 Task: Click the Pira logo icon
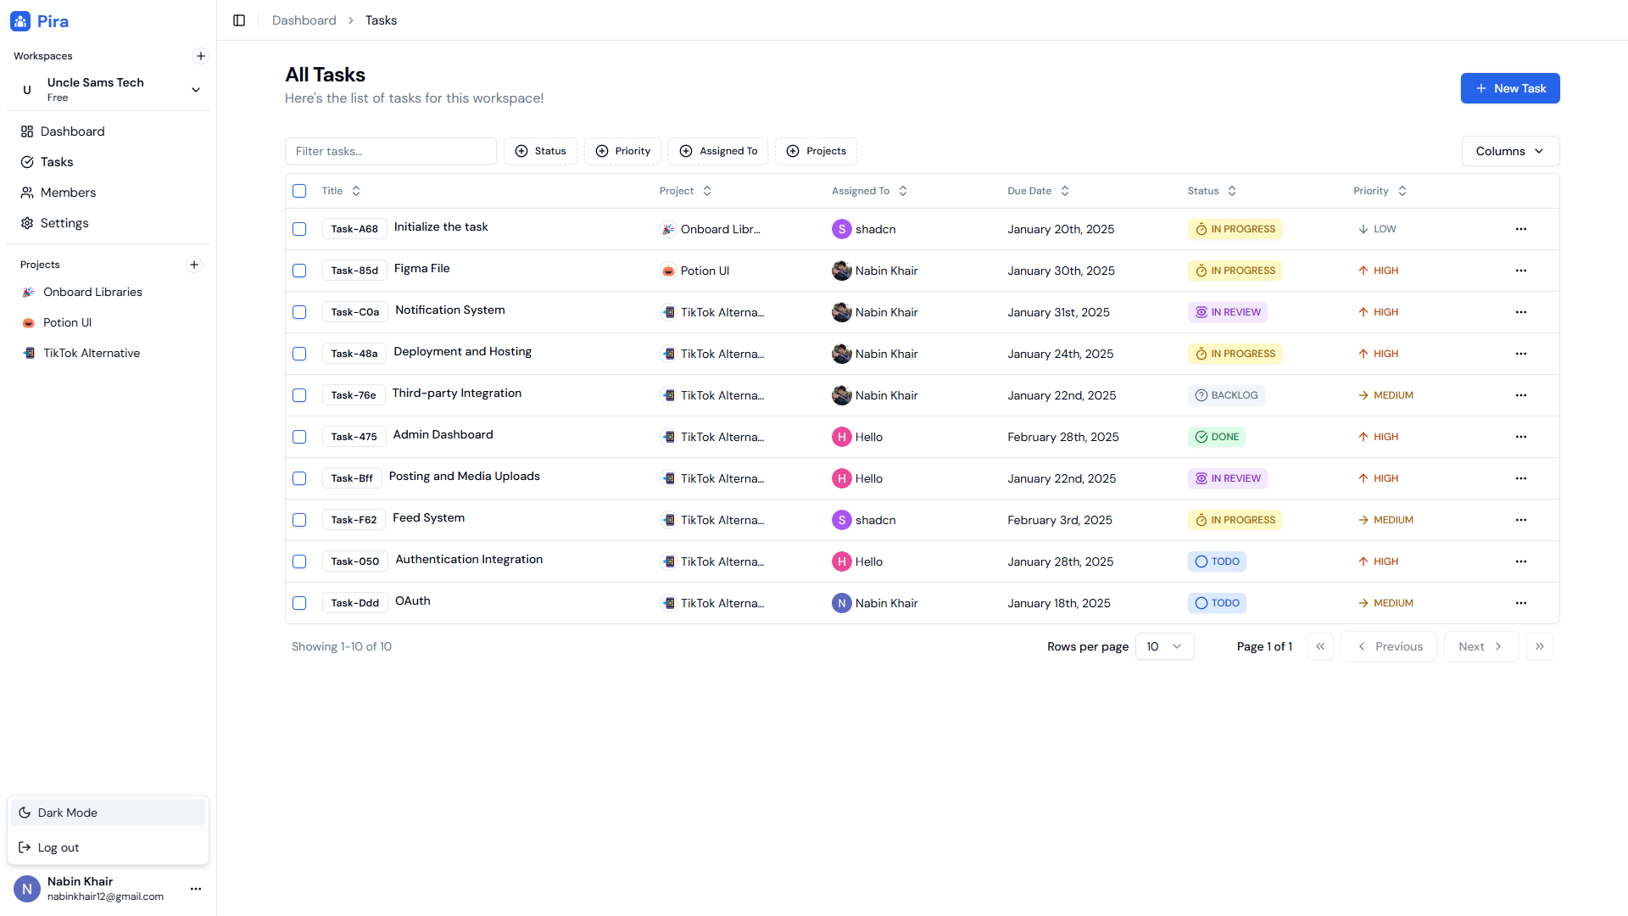click(20, 21)
